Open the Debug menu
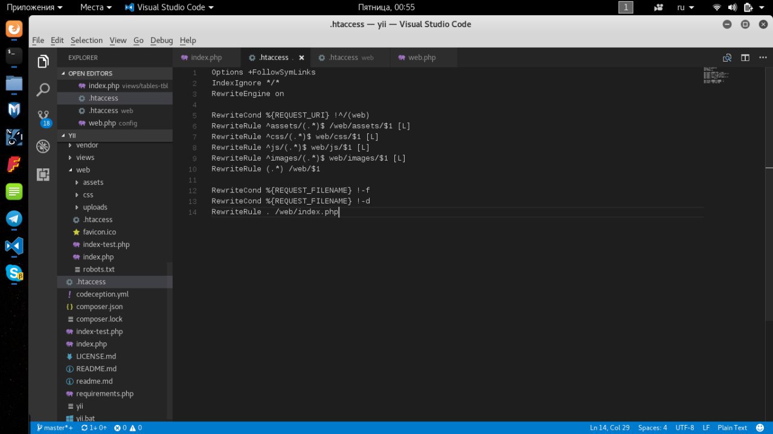 click(x=161, y=40)
